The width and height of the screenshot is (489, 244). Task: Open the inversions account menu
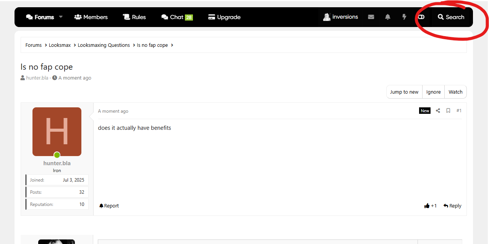(340, 17)
